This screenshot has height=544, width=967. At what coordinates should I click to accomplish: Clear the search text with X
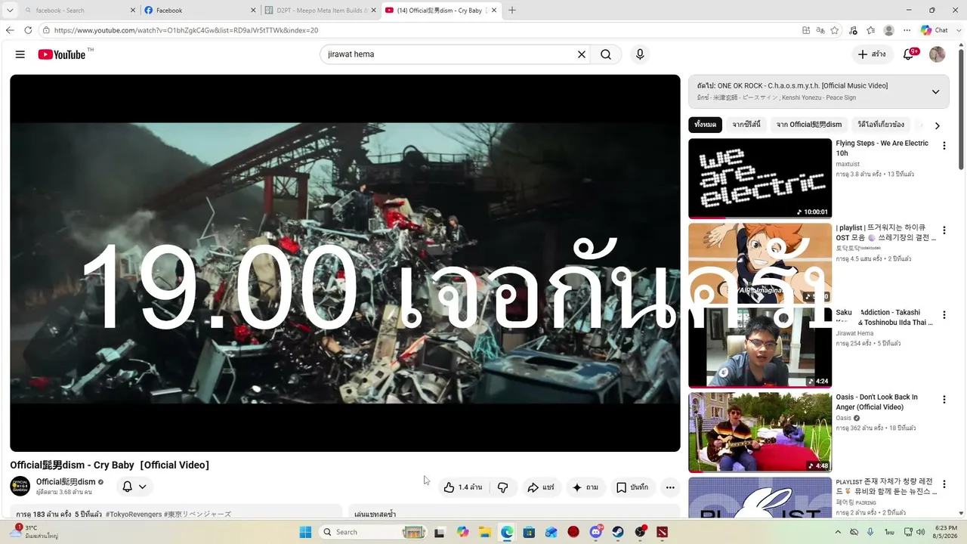click(x=582, y=54)
